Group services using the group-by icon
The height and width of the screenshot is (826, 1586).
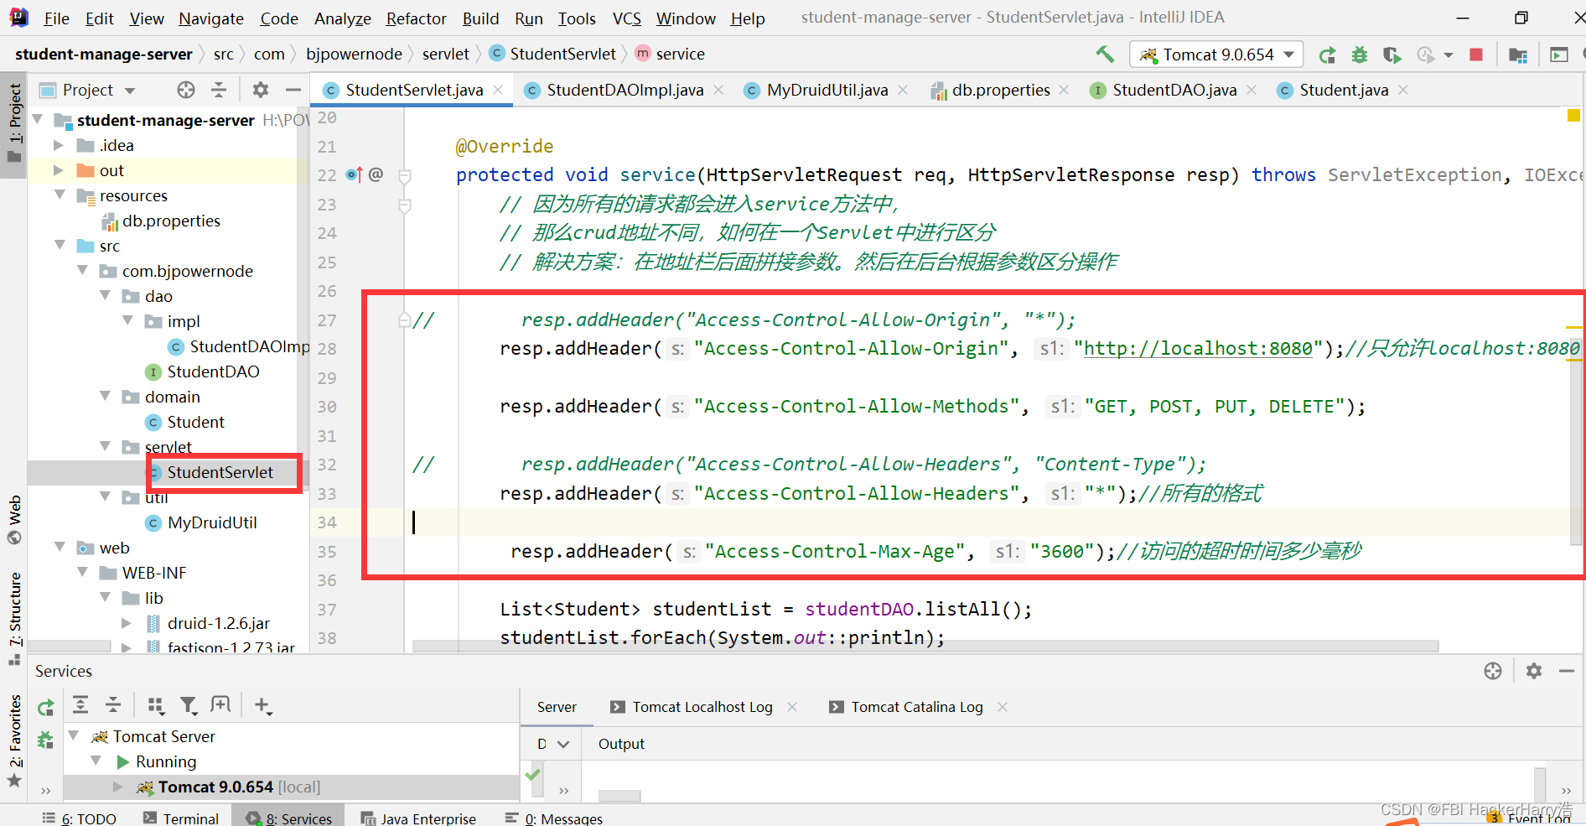tap(156, 705)
